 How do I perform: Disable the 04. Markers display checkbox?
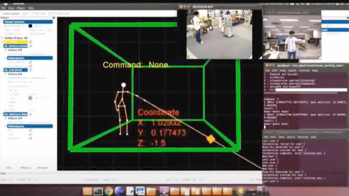[30, 114]
